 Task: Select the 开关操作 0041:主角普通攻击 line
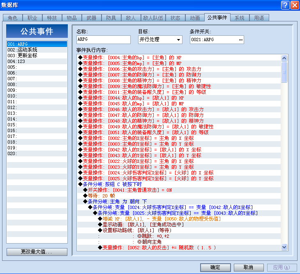[179, 190]
